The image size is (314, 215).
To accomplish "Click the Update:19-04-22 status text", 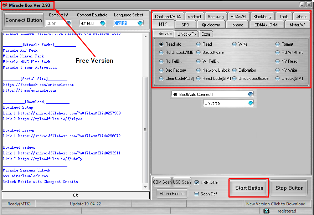I will pyautogui.click(x=85, y=204).
